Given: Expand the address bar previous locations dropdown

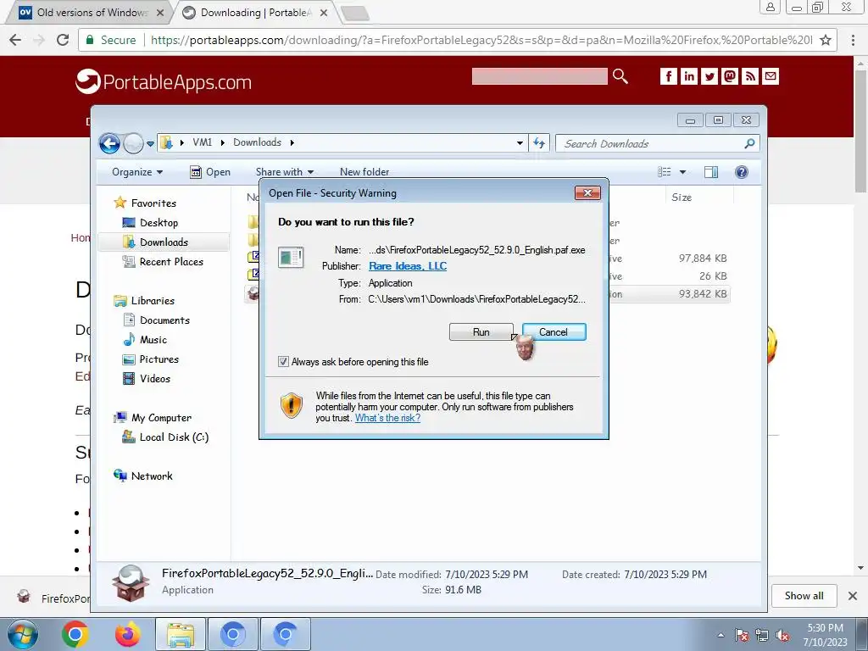Looking at the screenshot, I should [x=520, y=142].
